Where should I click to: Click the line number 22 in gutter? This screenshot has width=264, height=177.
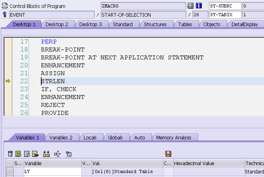pos(24,81)
